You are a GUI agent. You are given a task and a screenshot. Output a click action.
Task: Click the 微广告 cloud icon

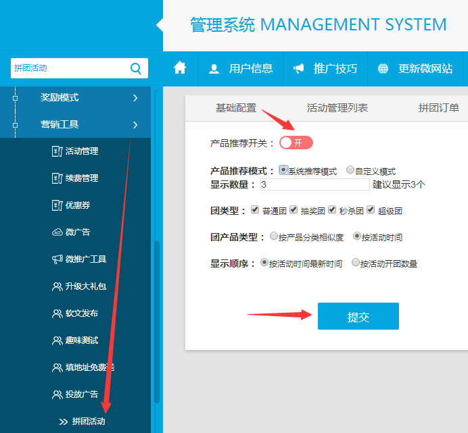coord(57,232)
